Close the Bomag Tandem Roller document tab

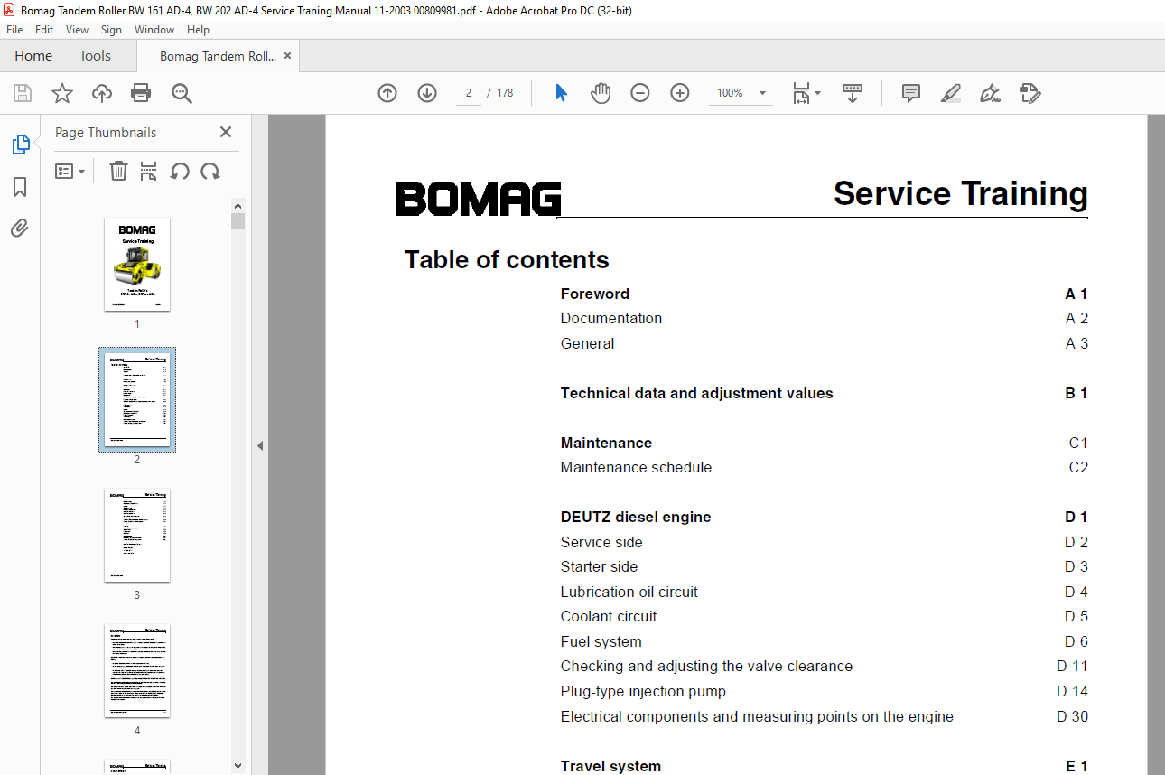288,56
